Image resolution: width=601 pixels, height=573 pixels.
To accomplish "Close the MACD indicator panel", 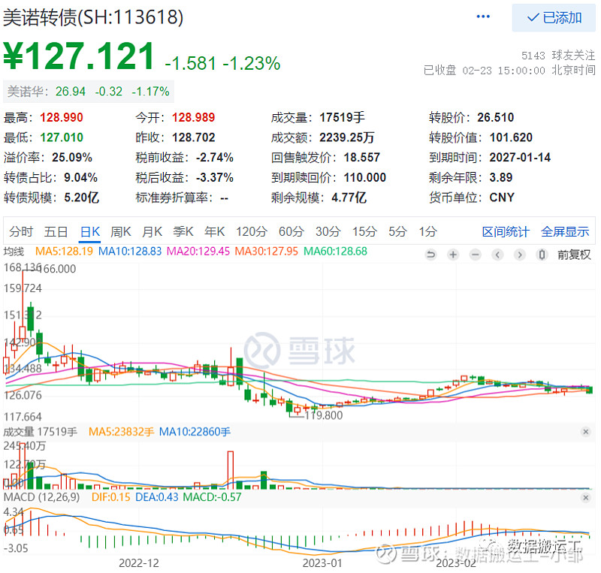I will coord(586,497).
